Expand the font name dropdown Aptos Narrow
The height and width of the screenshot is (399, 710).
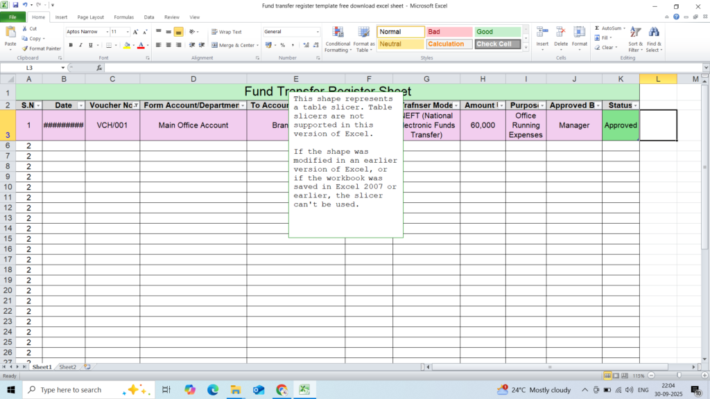pyautogui.click(x=107, y=32)
